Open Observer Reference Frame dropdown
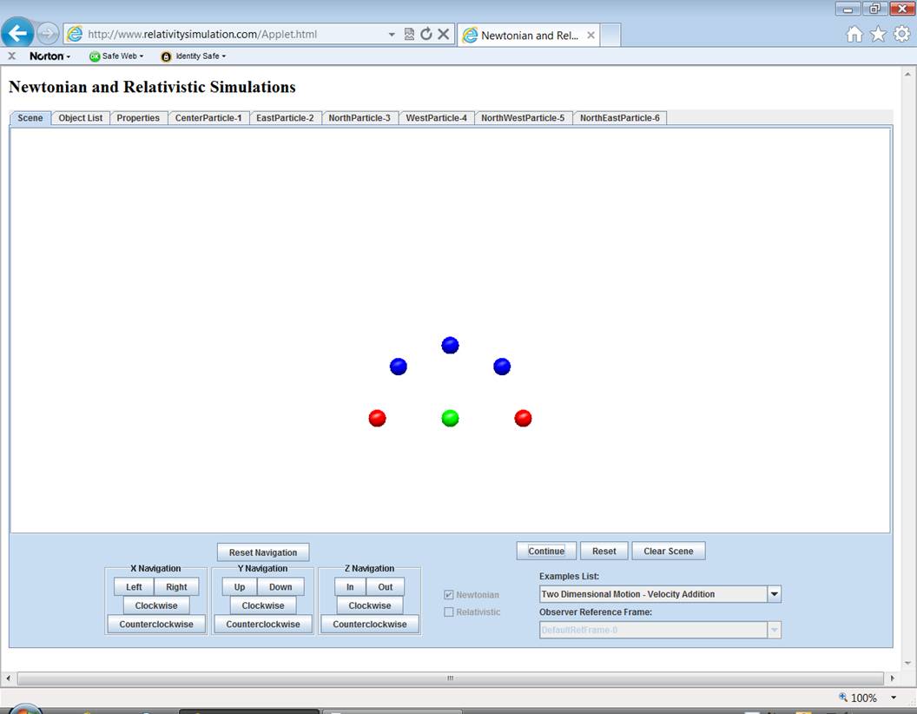 point(774,630)
